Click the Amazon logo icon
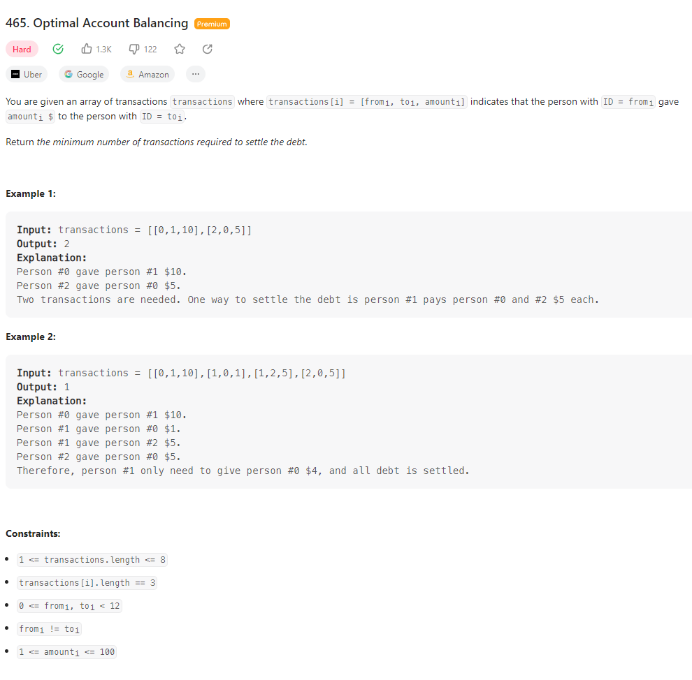 (130, 73)
